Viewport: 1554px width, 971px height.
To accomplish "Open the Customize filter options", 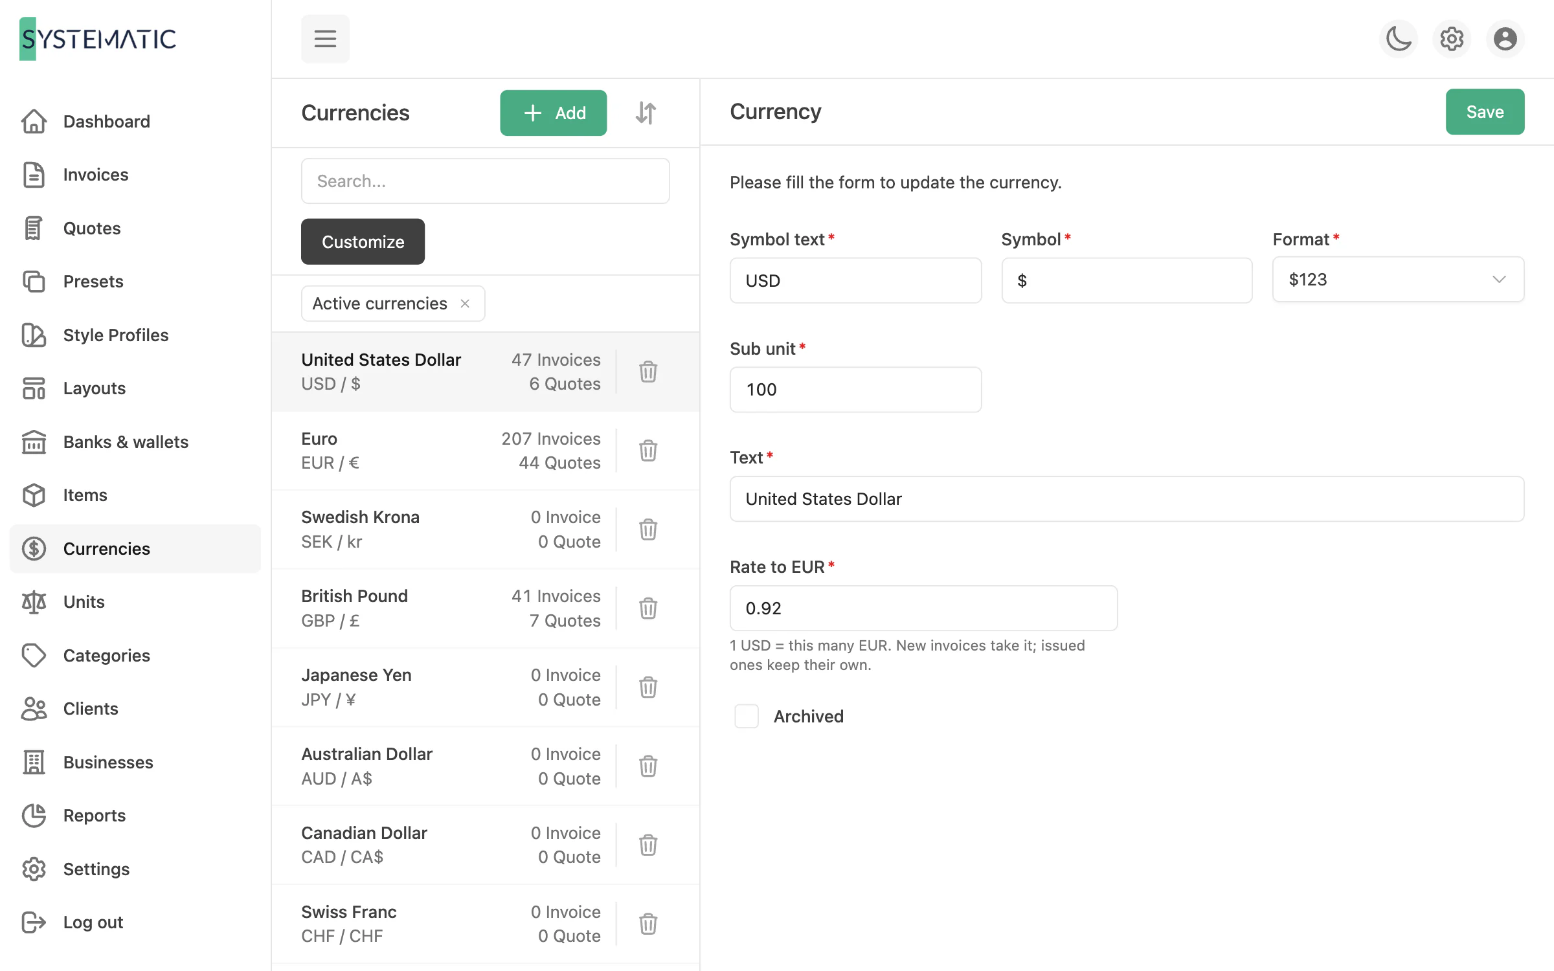I will [x=363, y=241].
